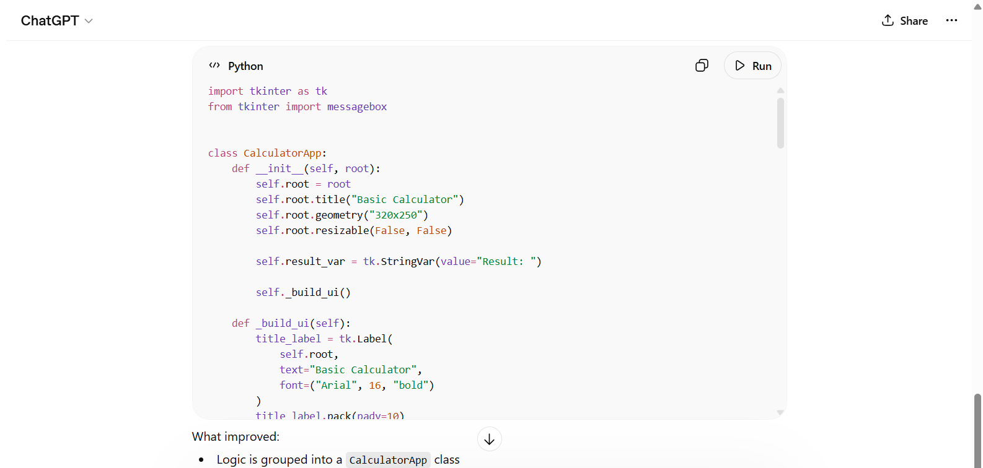983x468 pixels.
Task: Click the 'from tkinter import messagebox' line
Action: [297, 106]
